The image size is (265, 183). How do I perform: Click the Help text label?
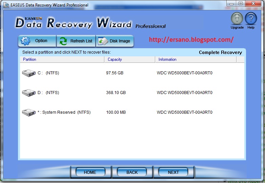251,28
